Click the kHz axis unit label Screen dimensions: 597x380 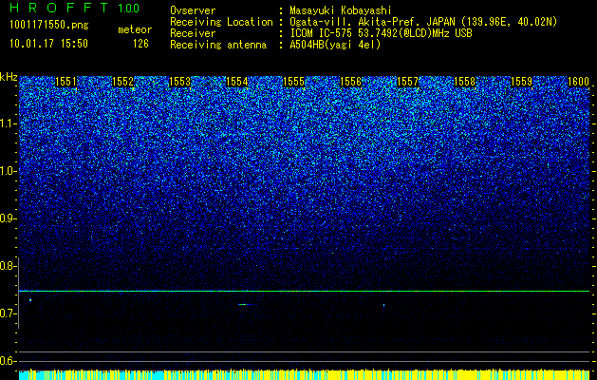pos(9,77)
